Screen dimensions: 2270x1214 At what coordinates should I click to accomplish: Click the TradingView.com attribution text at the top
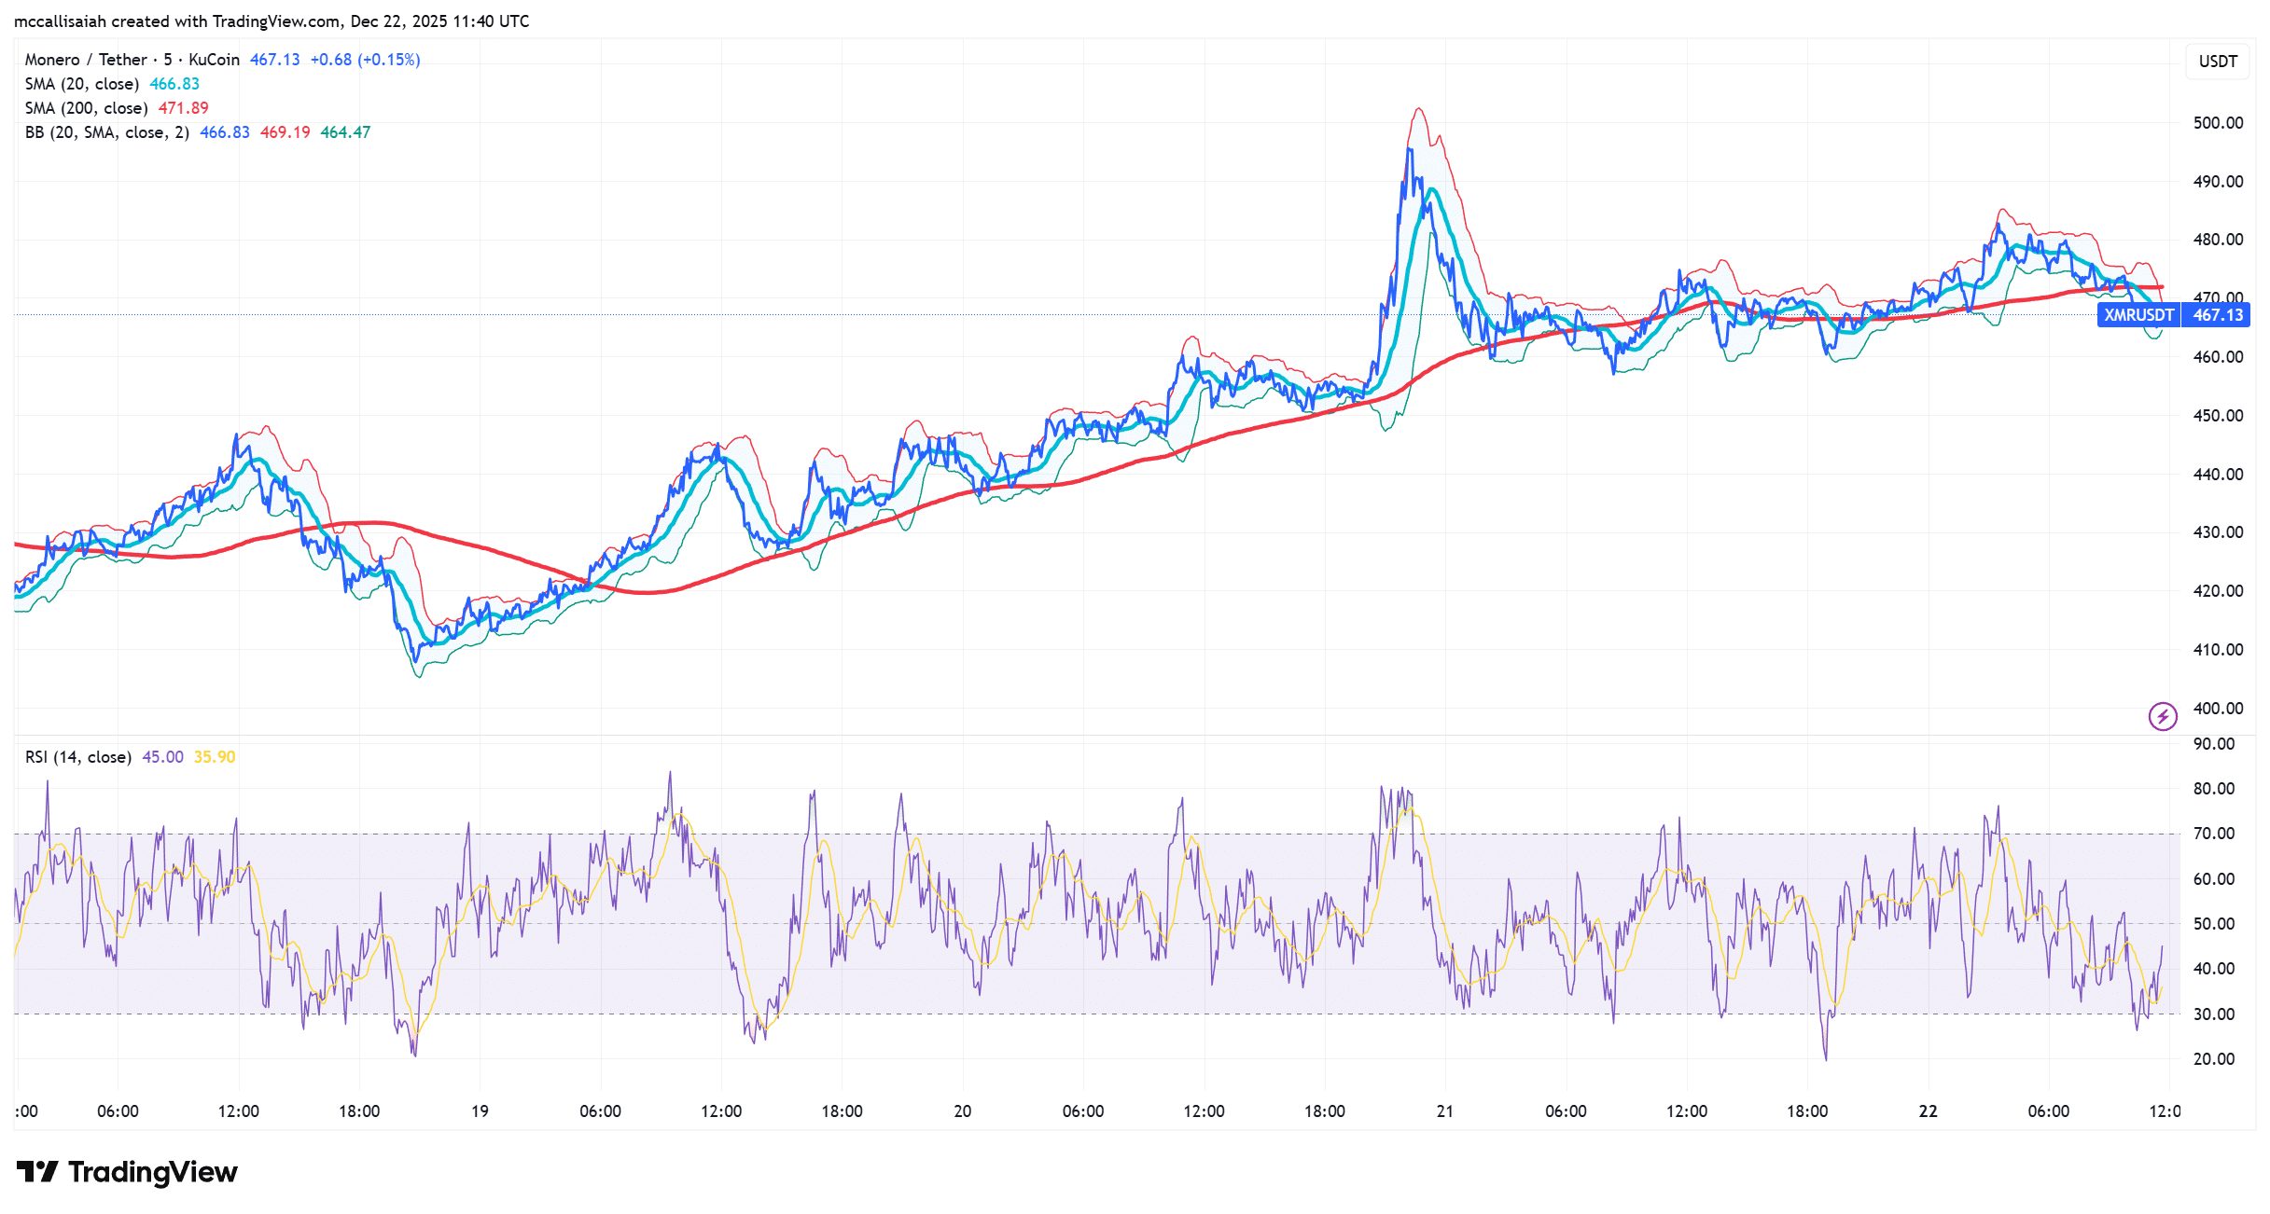(272, 21)
